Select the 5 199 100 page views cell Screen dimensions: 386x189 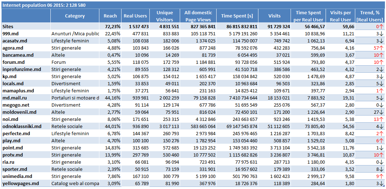point(198,176)
